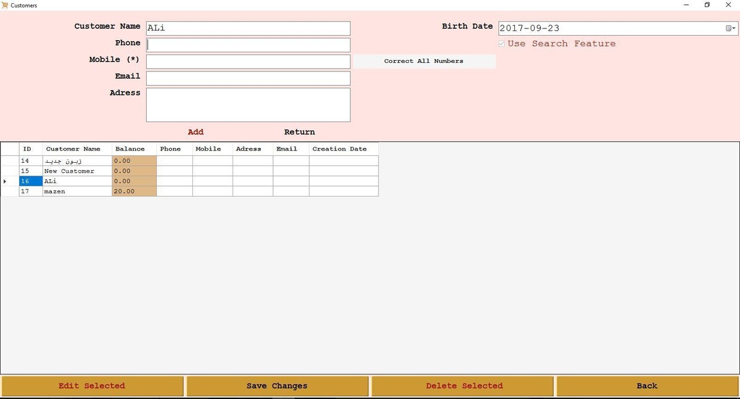Toggle the Use Search Feature checkbox
Image resolution: width=740 pixels, height=399 pixels.
point(501,44)
